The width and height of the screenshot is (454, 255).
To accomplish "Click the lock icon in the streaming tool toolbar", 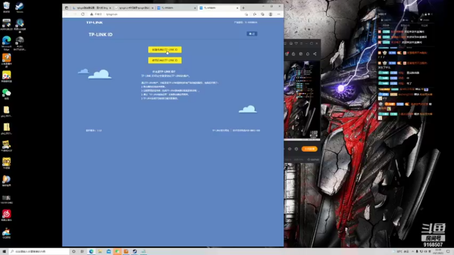I will pos(293,54).
